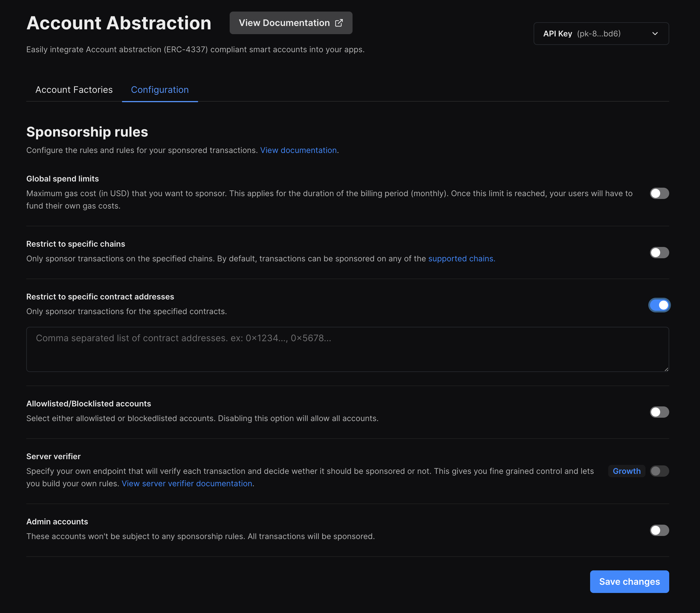Open the sponsorship rules View documentation link
This screenshot has width=700, height=613.
(298, 150)
